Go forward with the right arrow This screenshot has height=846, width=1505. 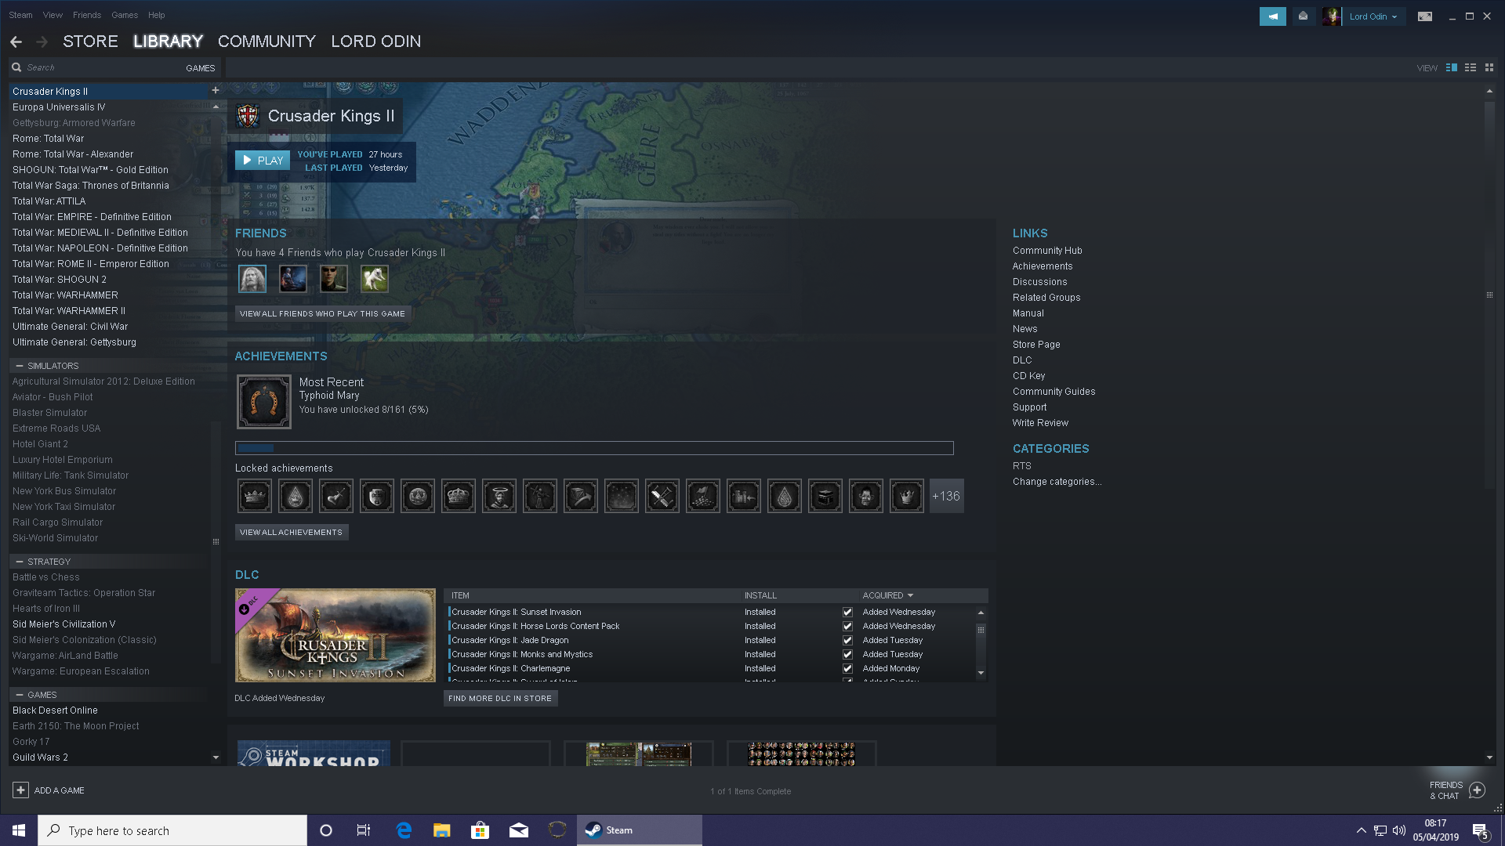pyautogui.click(x=42, y=42)
